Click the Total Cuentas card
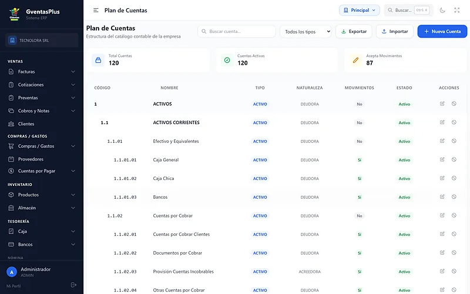The image size is (470, 294). [148, 60]
